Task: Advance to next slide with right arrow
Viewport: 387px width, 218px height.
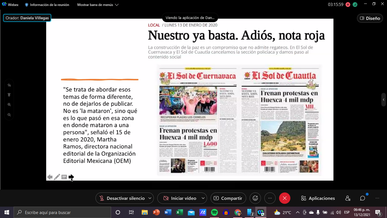Action: pos(71,177)
